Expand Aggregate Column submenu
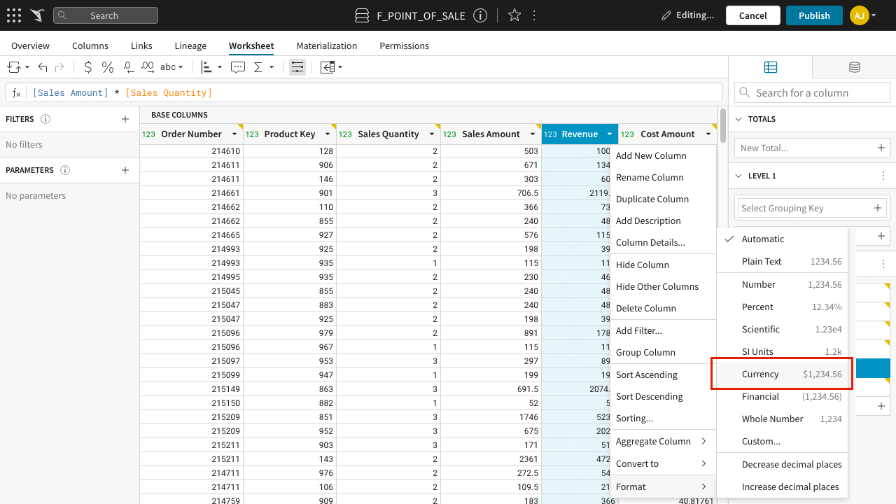This screenshot has width=896, height=504. click(663, 441)
